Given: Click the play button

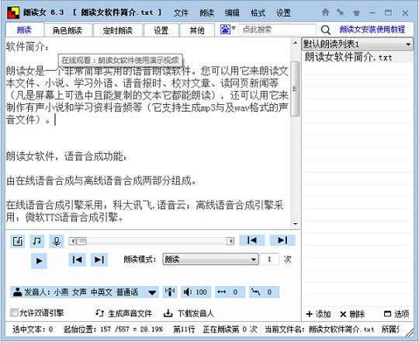Looking at the screenshot, I should click(x=39, y=260).
